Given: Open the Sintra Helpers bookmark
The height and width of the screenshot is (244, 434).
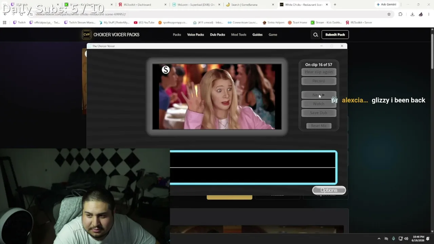Looking at the screenshot, I should 274,22.
